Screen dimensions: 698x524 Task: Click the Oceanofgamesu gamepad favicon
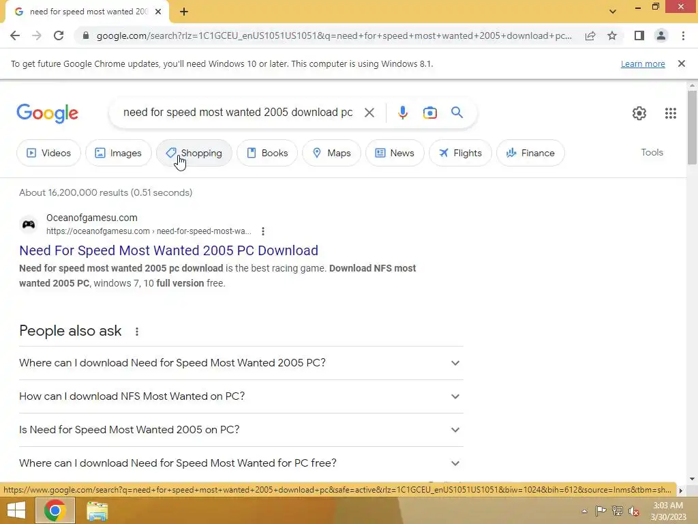(x=29, y=224)
